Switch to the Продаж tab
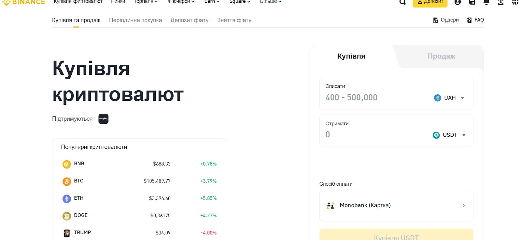521x240 pixels. 441,56
